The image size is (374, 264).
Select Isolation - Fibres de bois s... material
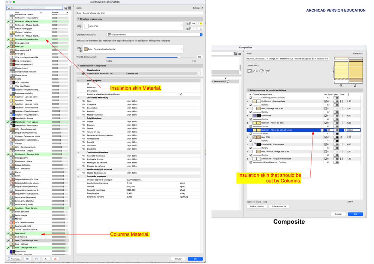38,39
